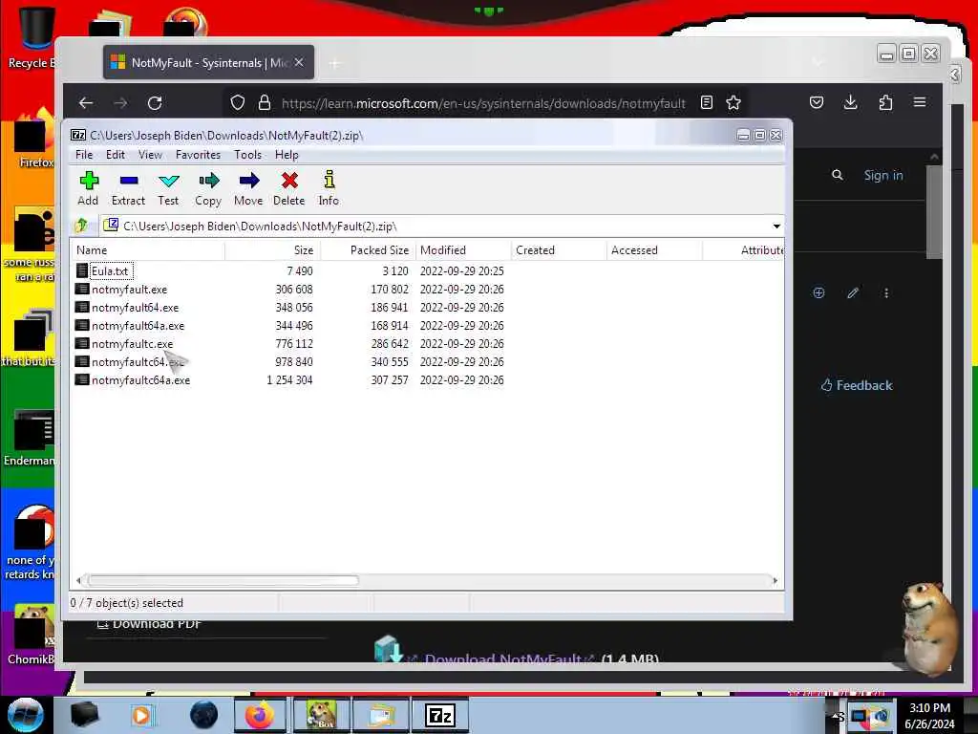Click the Extract toolbar icon
This screenshot has height=734, width=978.
pos(129,188)
